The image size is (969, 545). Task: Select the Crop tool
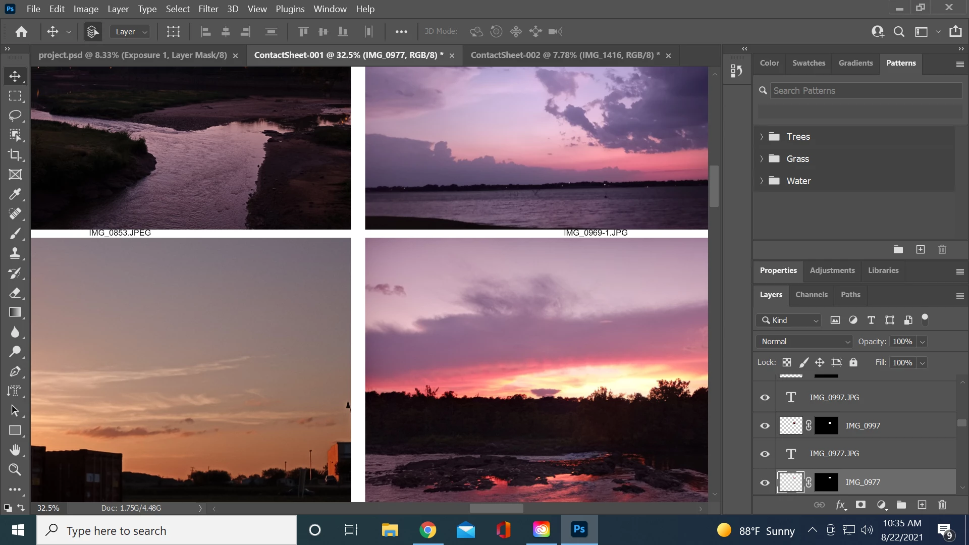point(15,155)
